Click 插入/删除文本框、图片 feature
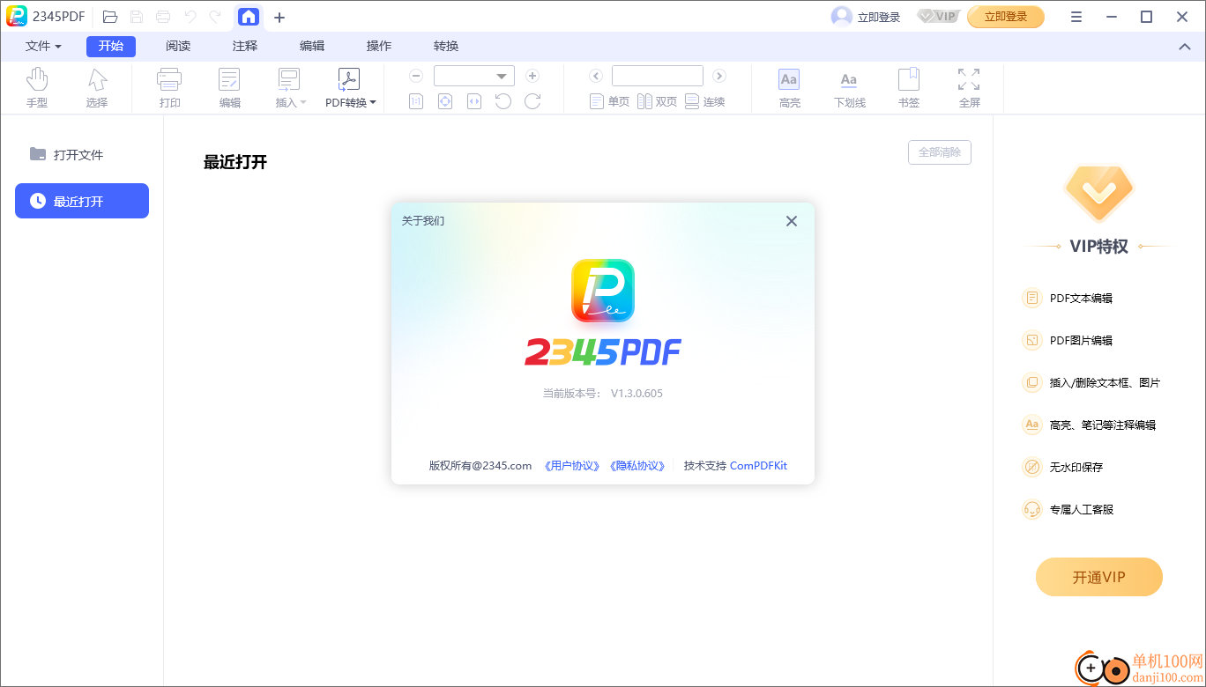The image size is (1206, 687). click(x=1091, y=383)
